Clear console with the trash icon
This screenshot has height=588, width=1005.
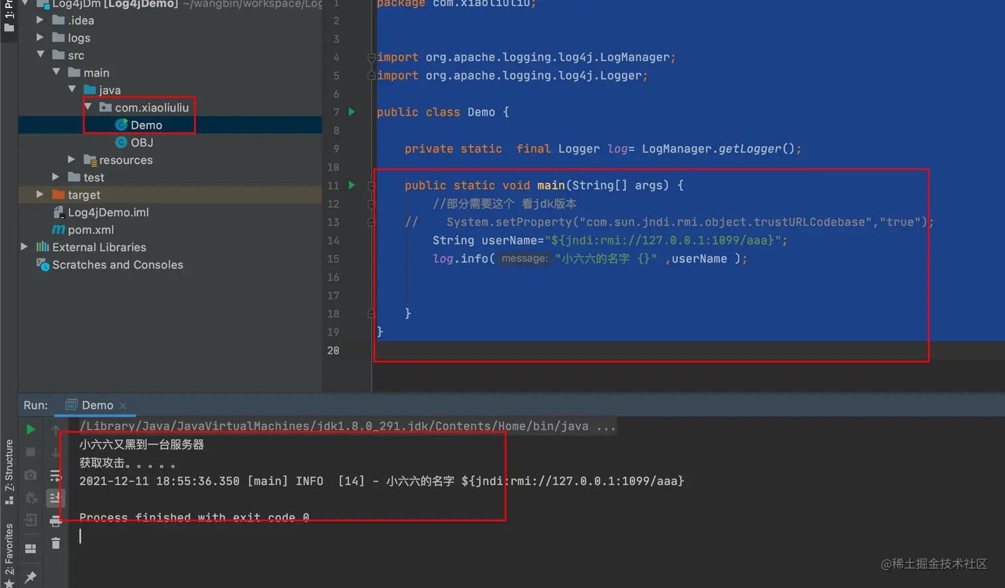click(x=56, y=543)
